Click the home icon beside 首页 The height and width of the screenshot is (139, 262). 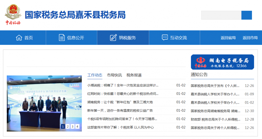click(19, 38)
